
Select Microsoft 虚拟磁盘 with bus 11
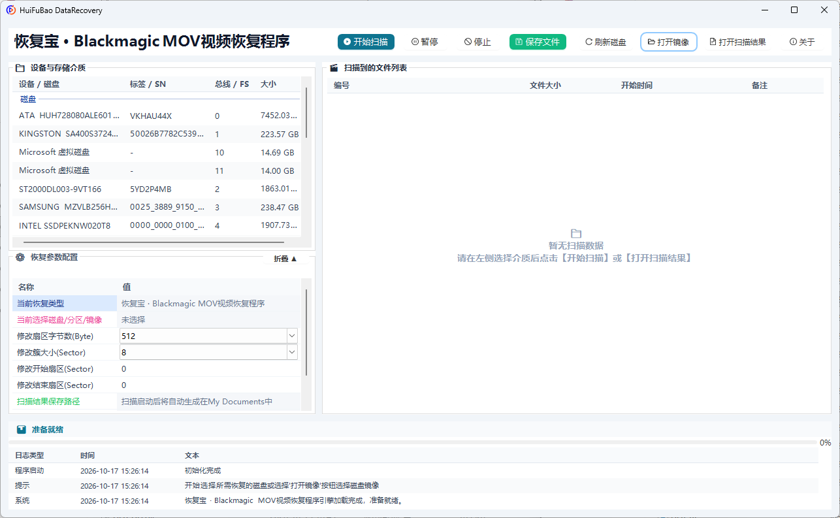coord(157,170)
